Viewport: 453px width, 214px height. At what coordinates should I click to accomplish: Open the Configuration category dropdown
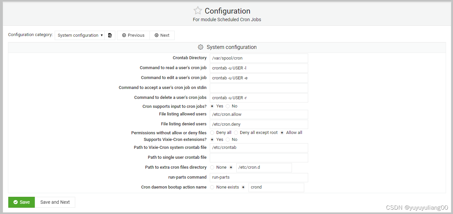tap(80, 35)
